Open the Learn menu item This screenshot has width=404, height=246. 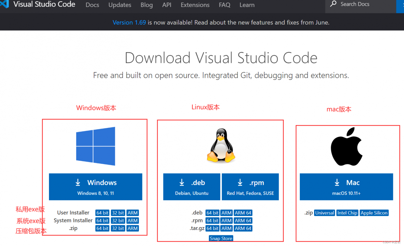tap(247, 5)
